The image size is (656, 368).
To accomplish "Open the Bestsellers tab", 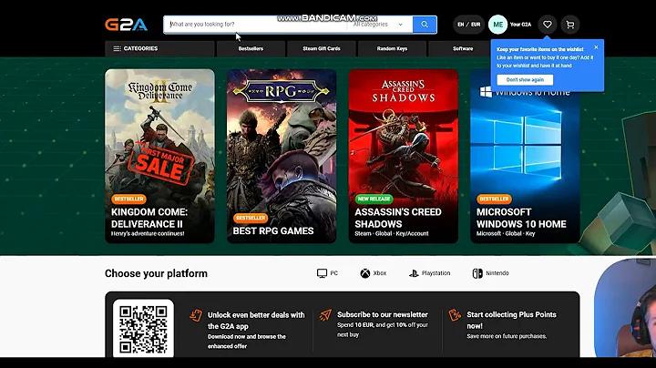I will click(x=251, y=48).
